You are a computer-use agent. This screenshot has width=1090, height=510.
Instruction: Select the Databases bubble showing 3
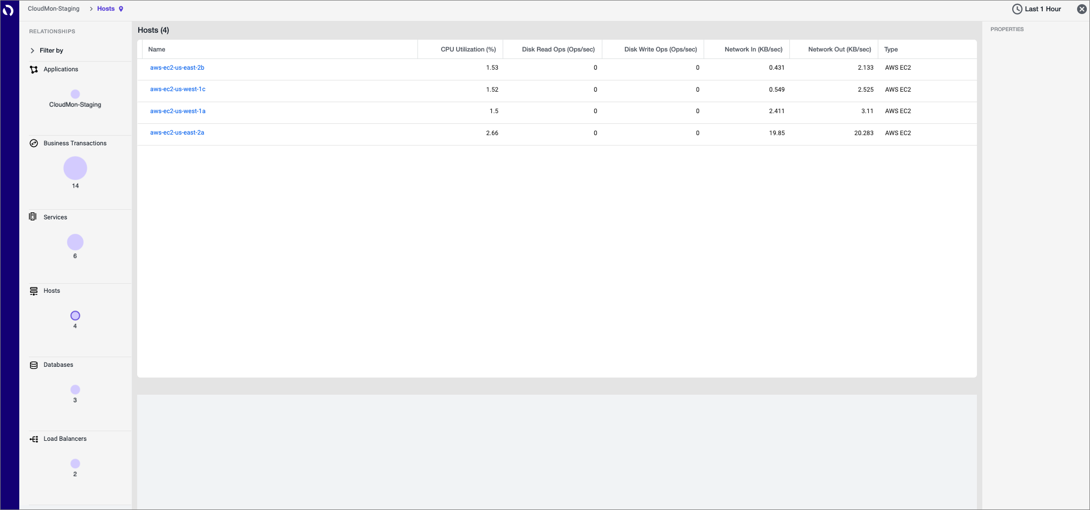click(75, 390)
